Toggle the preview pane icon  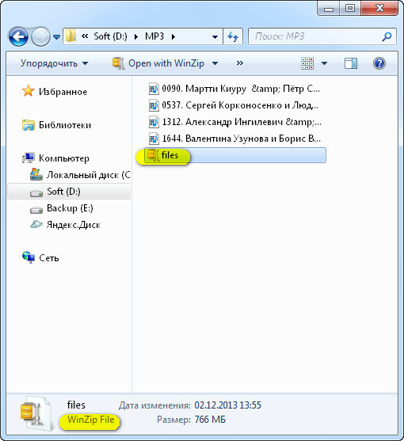pos(351,63)
